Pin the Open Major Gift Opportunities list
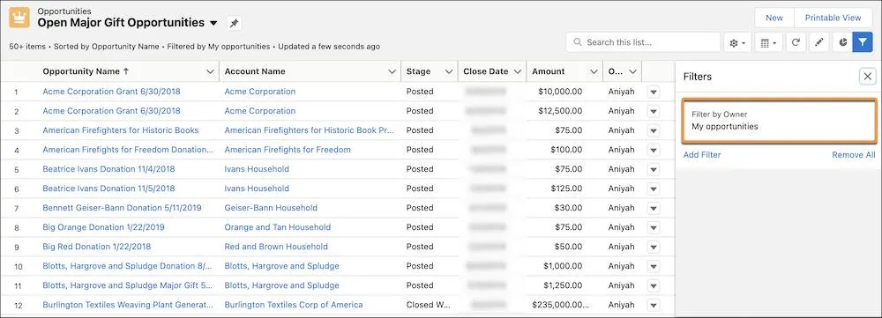 [234, 23]
